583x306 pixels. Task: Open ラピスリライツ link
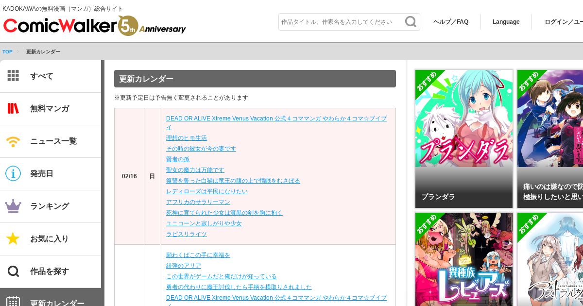point(187,234)
